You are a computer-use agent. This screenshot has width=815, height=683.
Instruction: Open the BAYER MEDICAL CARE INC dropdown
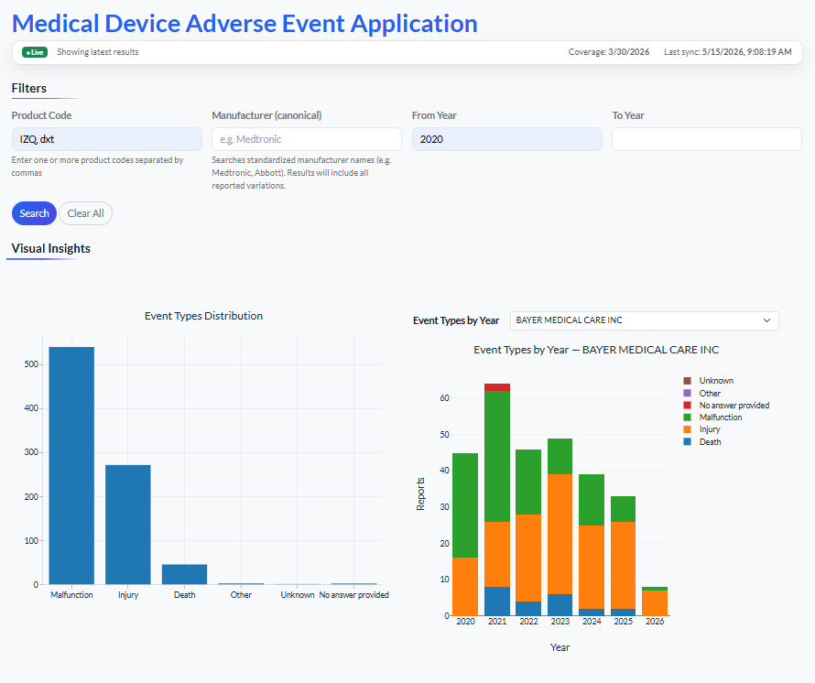click(x=644, y=320)
